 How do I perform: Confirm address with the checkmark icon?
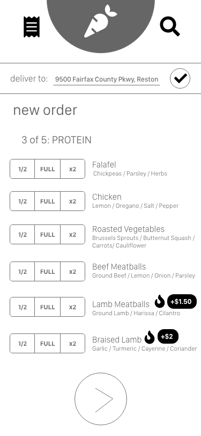180,78
